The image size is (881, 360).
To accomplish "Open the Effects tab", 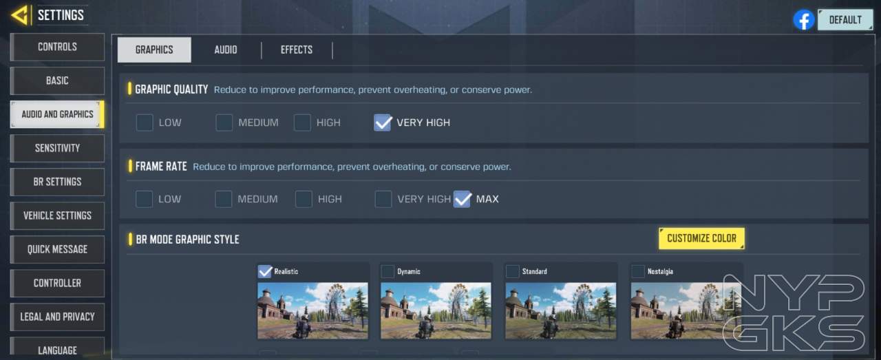I will 296,50.
